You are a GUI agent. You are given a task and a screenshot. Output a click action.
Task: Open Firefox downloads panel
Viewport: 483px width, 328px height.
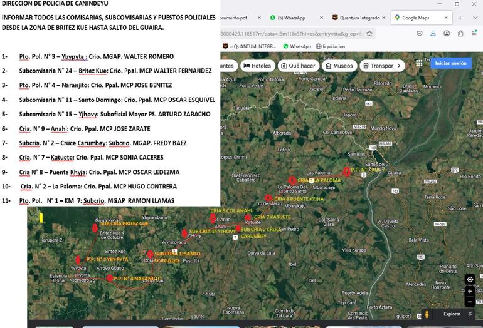(x=433, y=33)
